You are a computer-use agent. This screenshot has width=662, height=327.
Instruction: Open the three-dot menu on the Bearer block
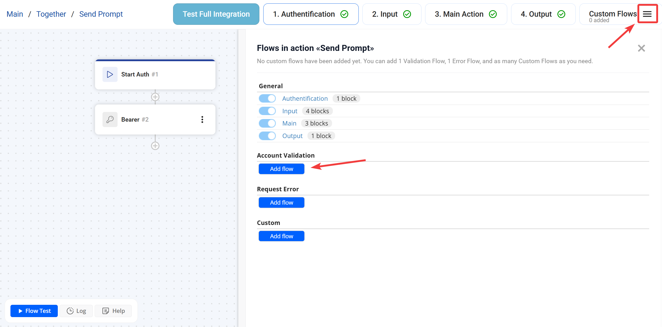pyautogui.click(x=202, y=119)
